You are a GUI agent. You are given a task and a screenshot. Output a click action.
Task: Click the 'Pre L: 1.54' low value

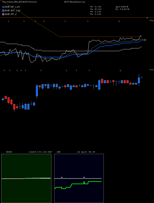[x=96, y=12]
